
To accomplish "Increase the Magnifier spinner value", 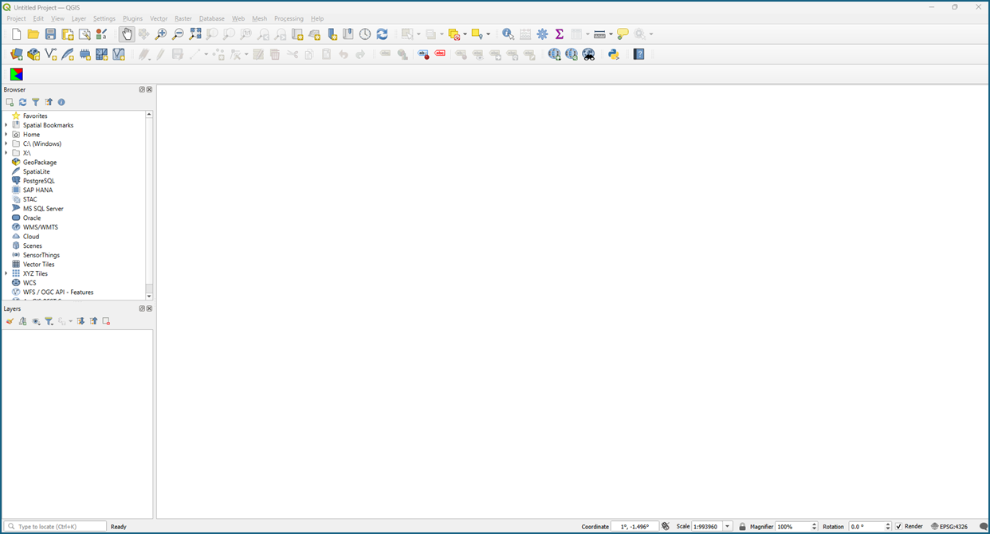I will pyautogui.click(x=814, y=524).
